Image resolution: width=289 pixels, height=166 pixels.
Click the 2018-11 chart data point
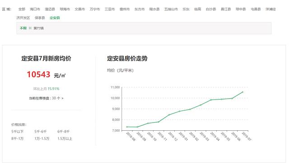coord(158,122)
